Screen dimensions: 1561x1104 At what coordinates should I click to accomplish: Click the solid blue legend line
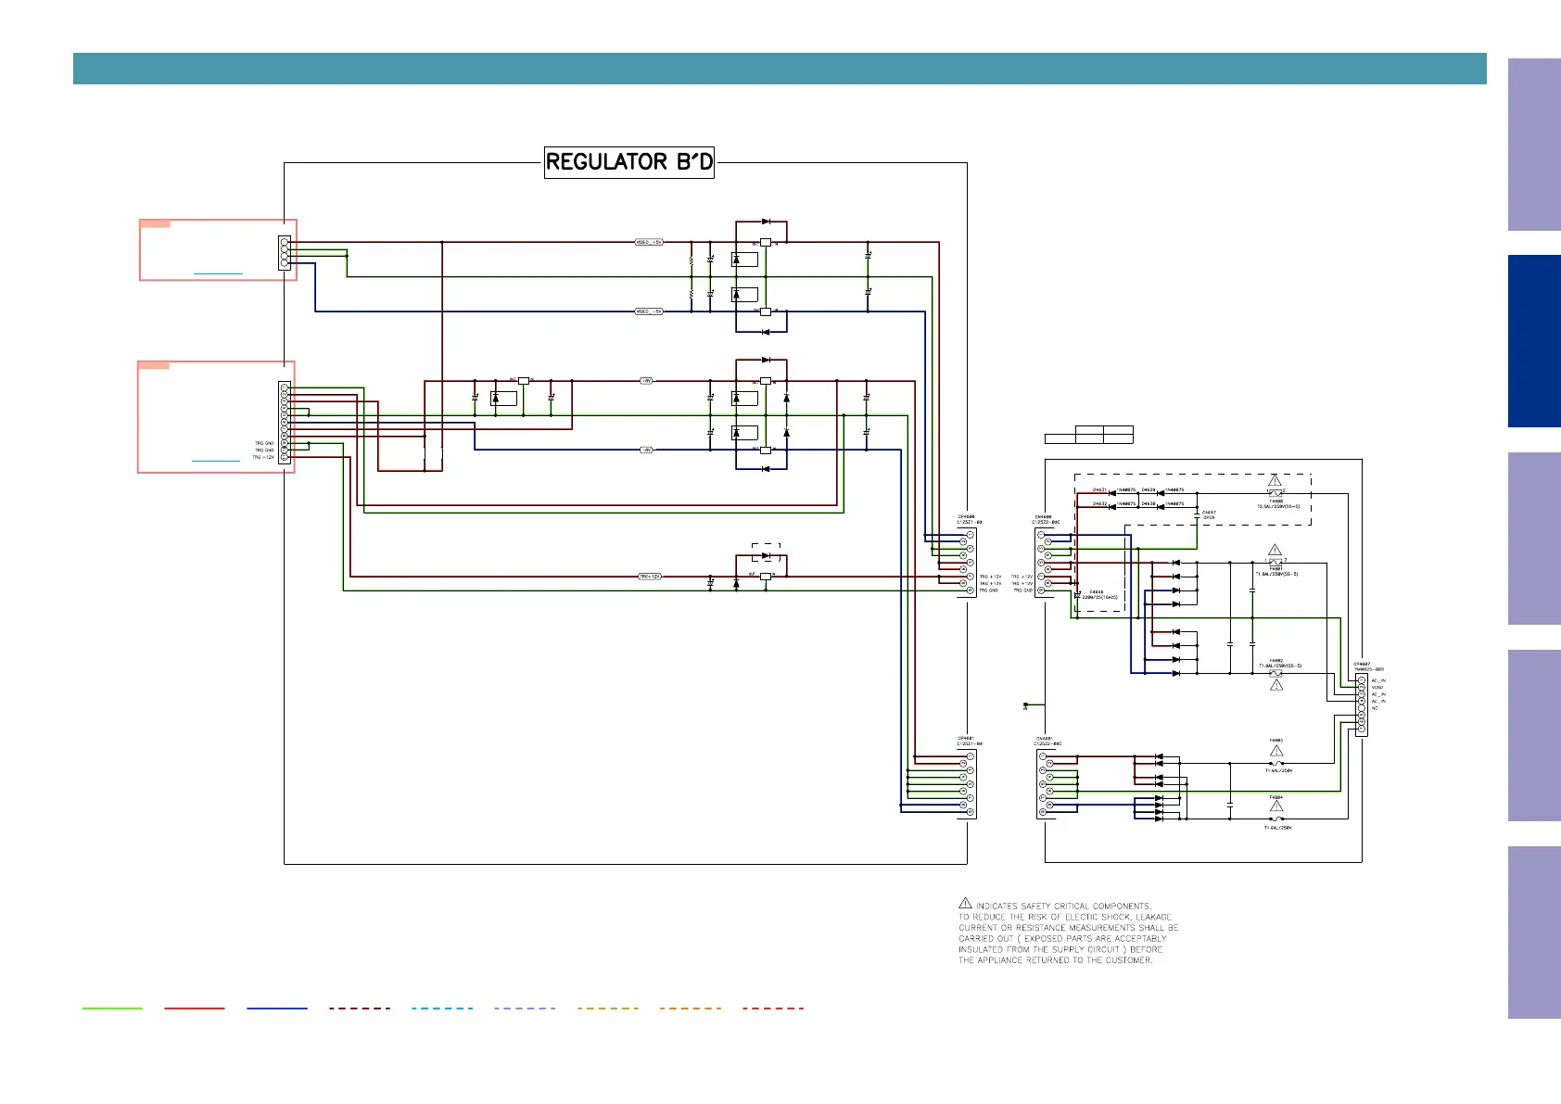277,1008
